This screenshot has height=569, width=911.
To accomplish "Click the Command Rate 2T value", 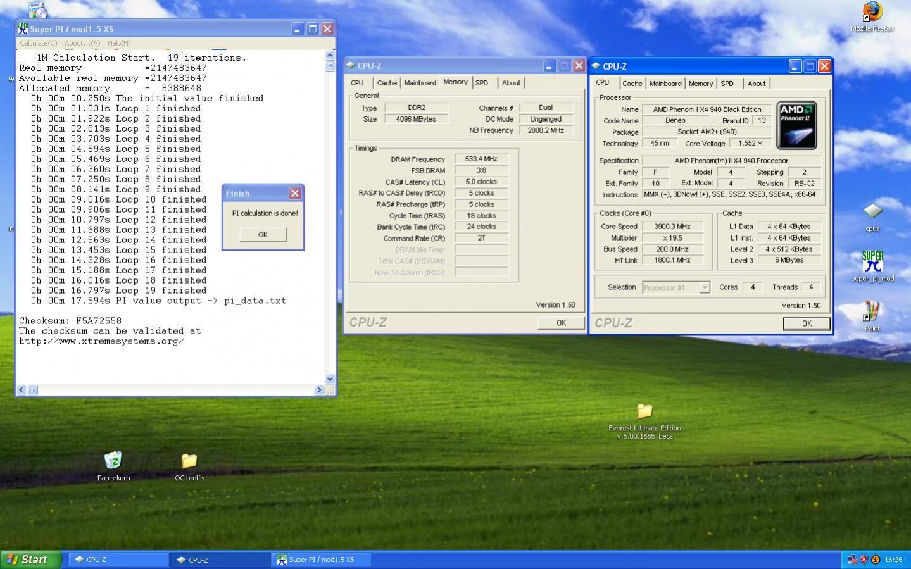I will [x=481, y=238].
